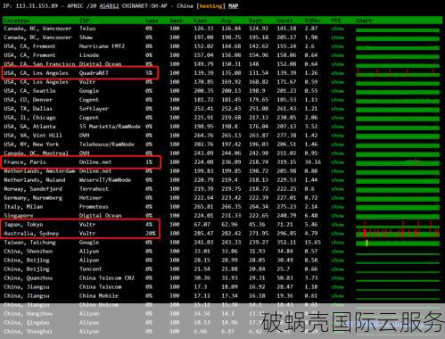
Task: Click show MTR for Hetzner Nuremberg row
Action: [337, 198]
